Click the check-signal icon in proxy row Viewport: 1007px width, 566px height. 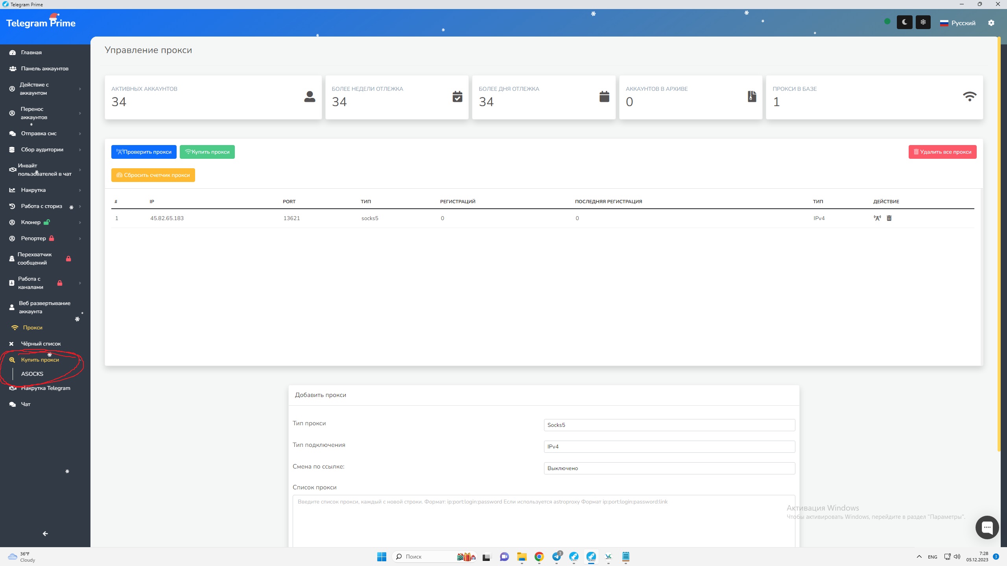pos(877,218)
